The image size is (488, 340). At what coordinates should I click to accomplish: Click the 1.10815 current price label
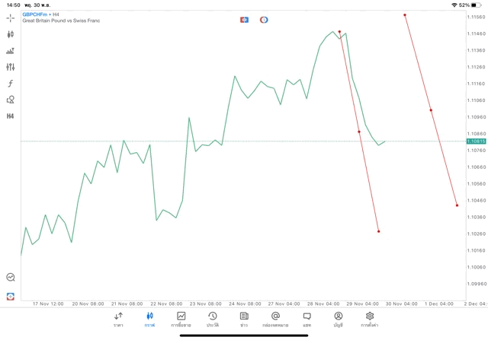click(475, 141)
